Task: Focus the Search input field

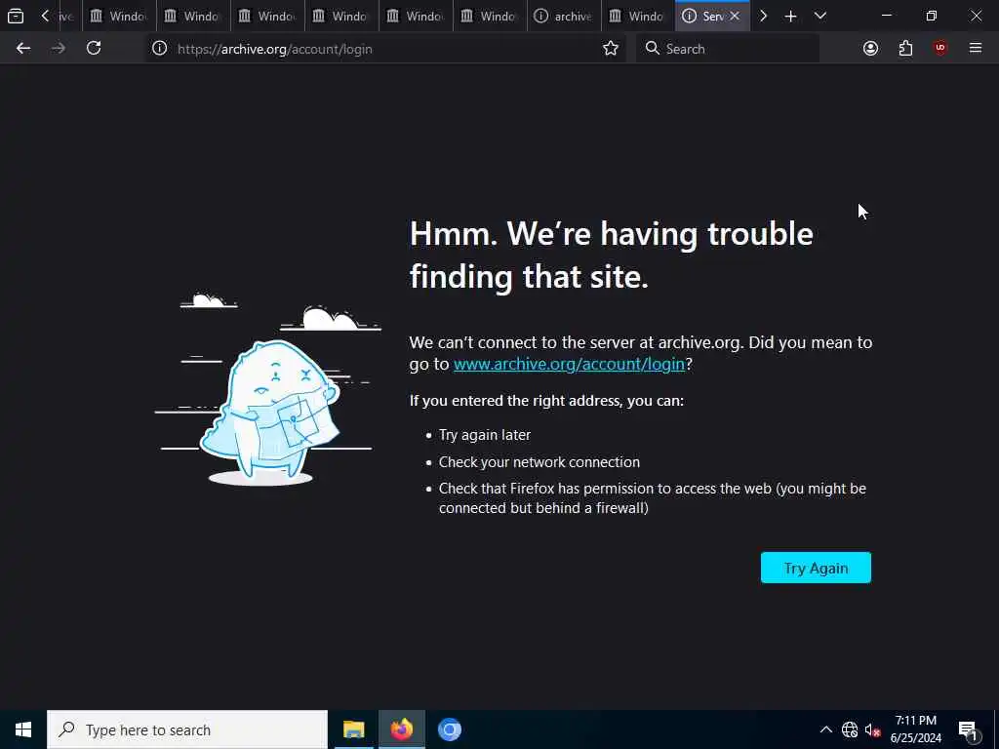Action: pyautogui.click(x=728, y=49)
